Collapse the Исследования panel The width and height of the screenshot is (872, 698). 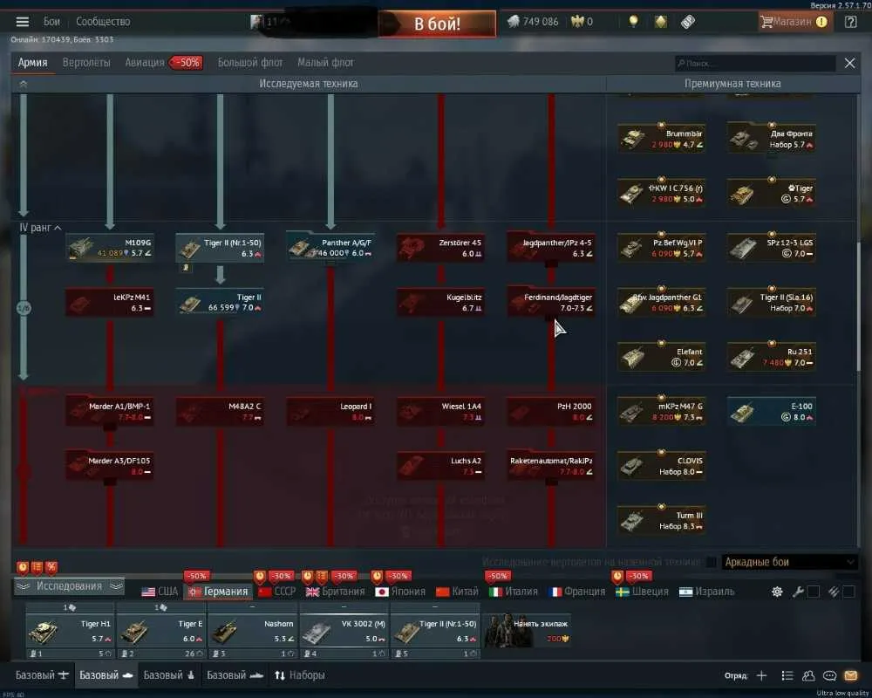tap(69, 586)
